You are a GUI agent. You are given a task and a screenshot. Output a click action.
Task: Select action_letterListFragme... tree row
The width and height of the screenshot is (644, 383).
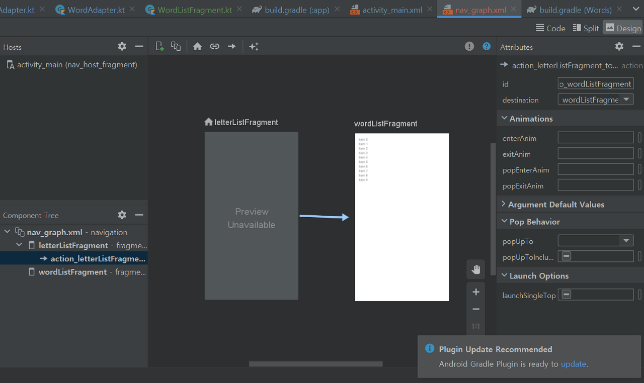[73, 259]
